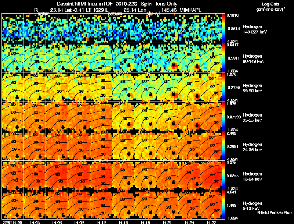The width and height of the screenshot is (294, 224).
Task: Click the 'Hydrogen 13-24 keV' row label
Action: [252, 177]
